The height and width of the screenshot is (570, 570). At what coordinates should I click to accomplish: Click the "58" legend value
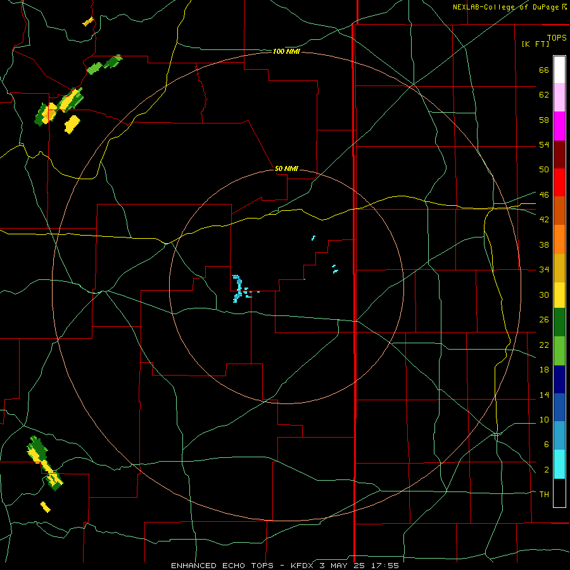tap(544, 120)
